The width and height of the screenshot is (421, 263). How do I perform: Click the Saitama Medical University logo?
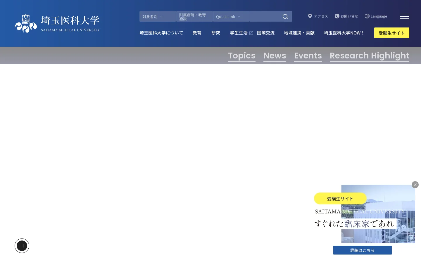coord(57,23)
